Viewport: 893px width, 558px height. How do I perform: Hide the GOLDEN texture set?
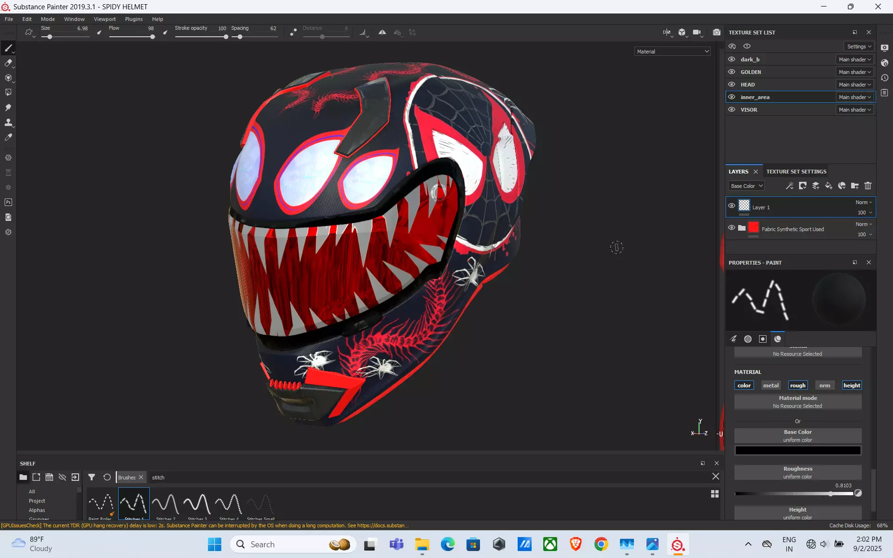732,72
